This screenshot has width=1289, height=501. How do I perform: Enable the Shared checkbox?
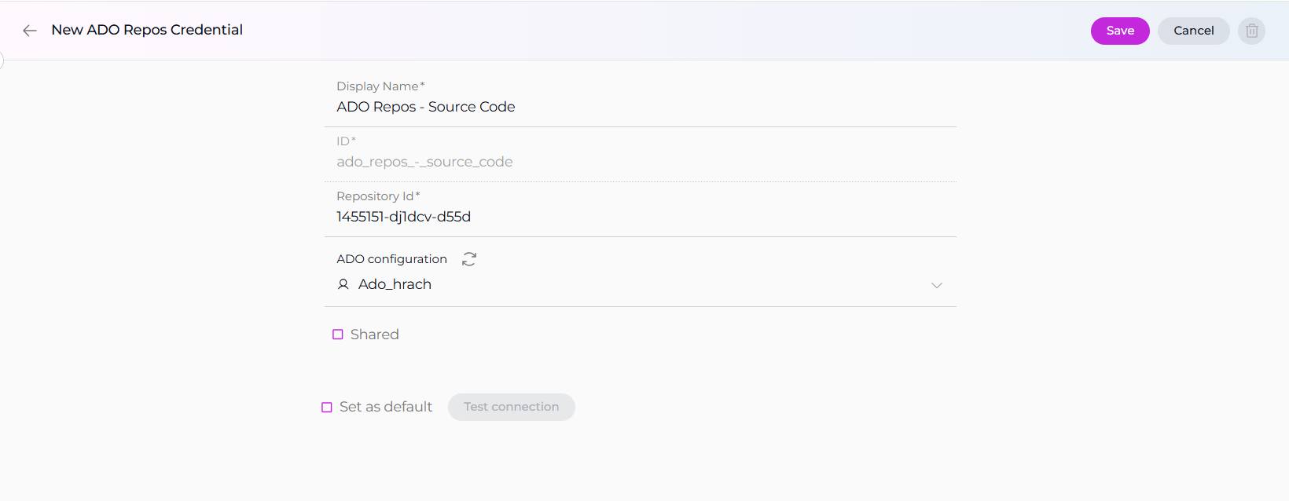tap(338, 335)
